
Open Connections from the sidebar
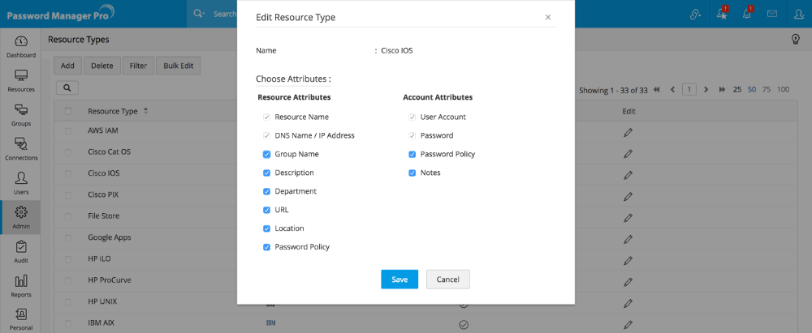click(x=21, y=148)
